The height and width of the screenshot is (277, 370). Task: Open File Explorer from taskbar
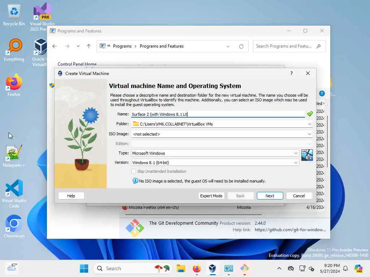[181, 268]
